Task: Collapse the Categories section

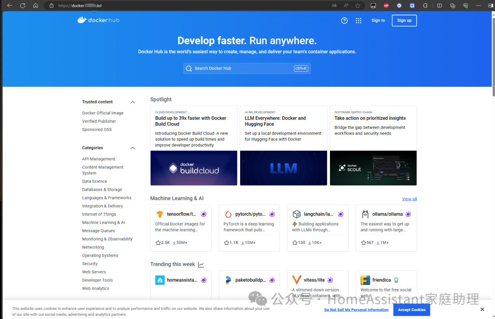Action: (x=132, y=148)
